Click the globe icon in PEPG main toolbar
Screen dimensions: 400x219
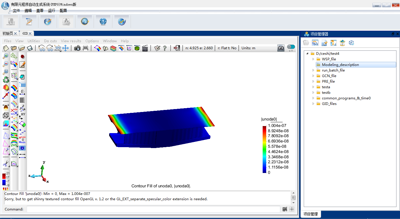(48, 22)
